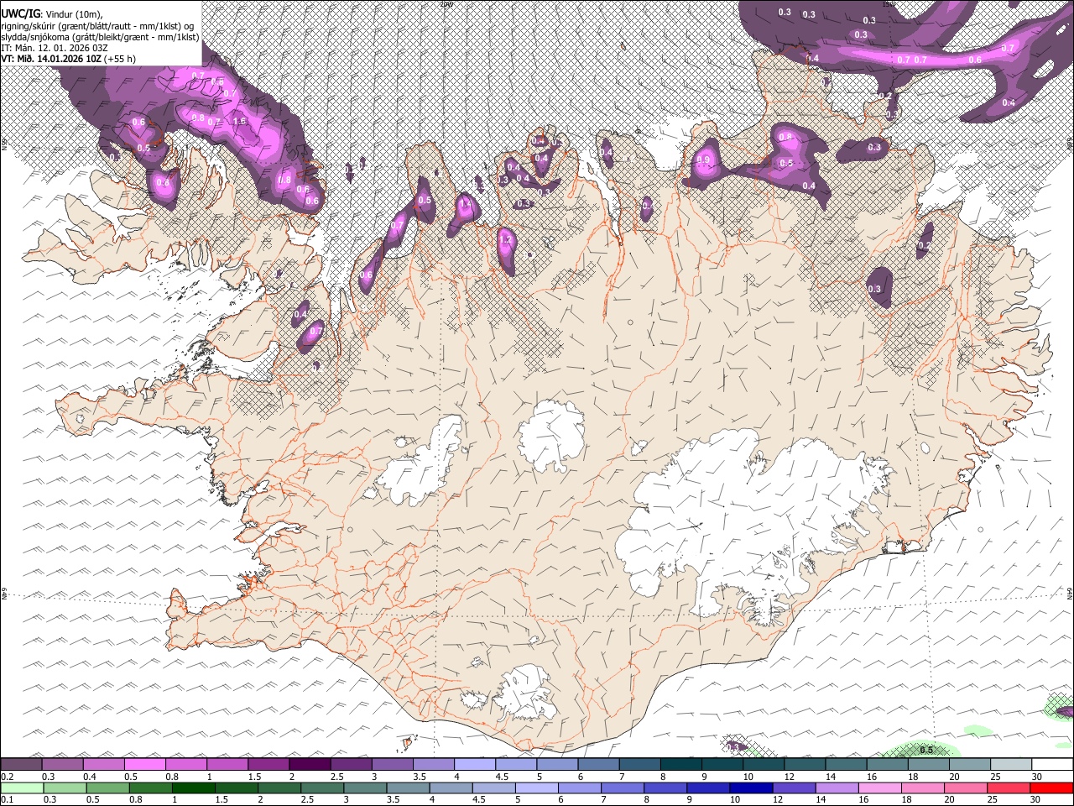Click the green 0.5 rain value label
This screenshot has height=806, width=1074.
coord(926,750)
